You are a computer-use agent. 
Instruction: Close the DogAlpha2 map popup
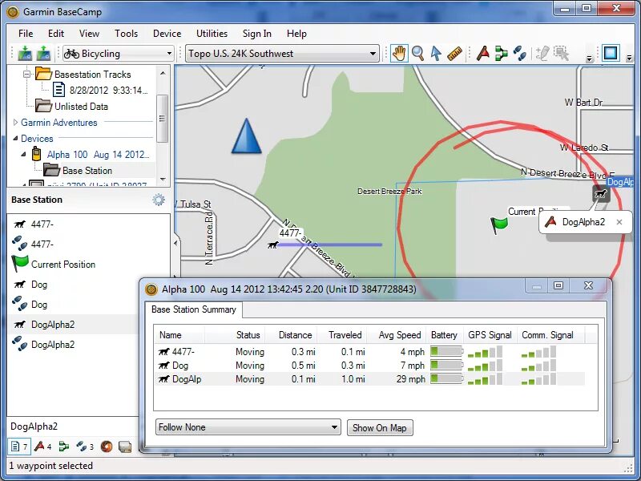click(x=619, y=222)
